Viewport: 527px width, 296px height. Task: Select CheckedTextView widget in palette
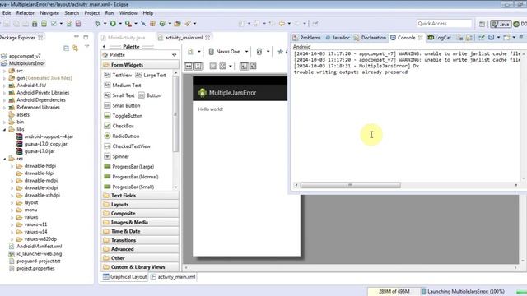pyautogui.click(x=127, y=146)
